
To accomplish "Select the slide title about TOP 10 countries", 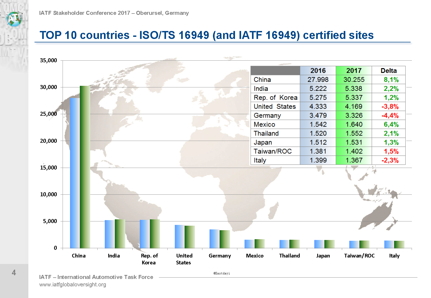I will click(207, 35).
